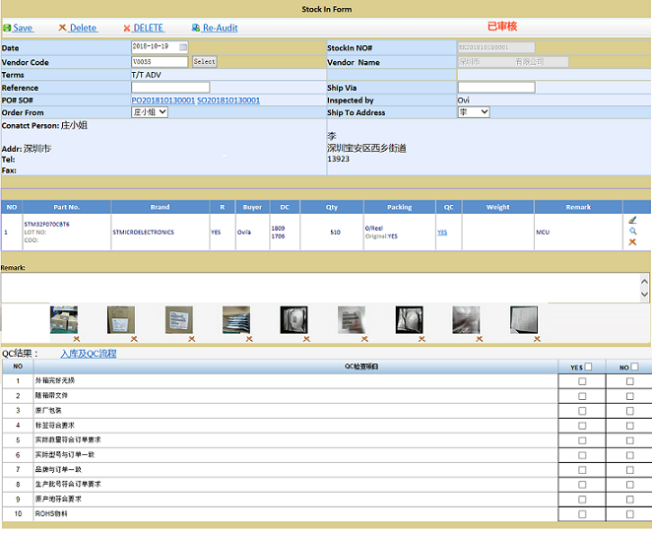Open the Ship To Address dropdown
The height and width of the screenshot is (534, 652).
click(473, 112)
